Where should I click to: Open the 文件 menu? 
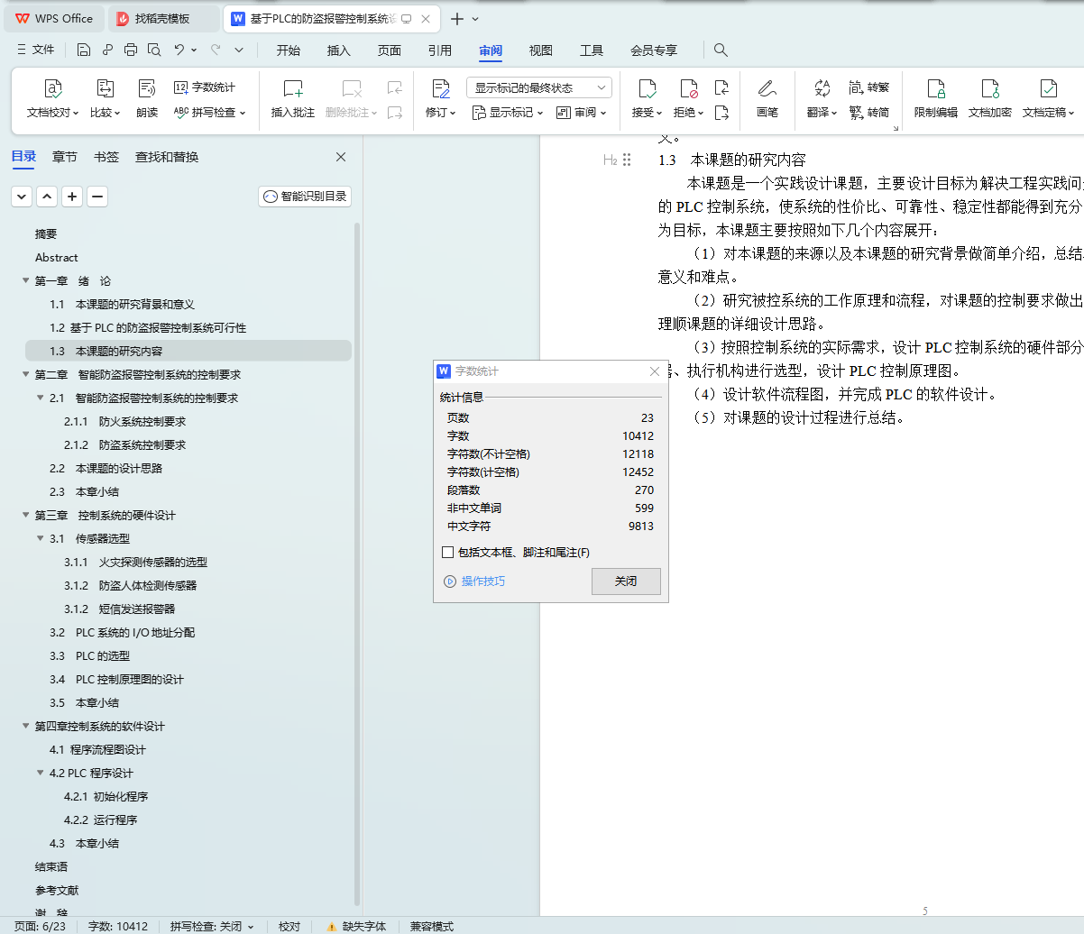[x=35, y=50]
